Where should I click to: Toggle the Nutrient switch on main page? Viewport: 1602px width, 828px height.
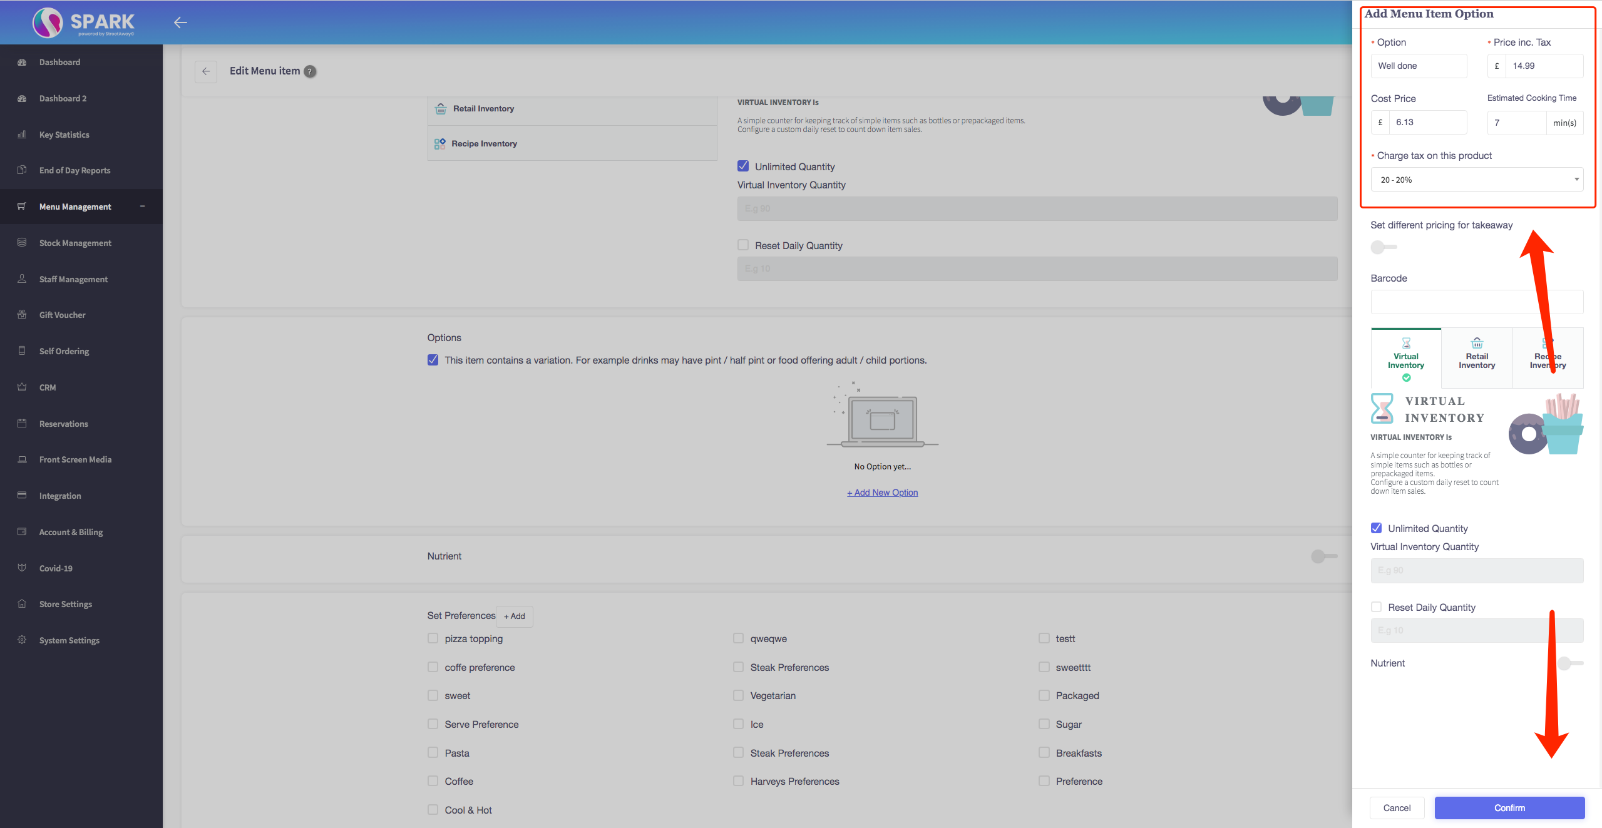[x=1324, y=556]
